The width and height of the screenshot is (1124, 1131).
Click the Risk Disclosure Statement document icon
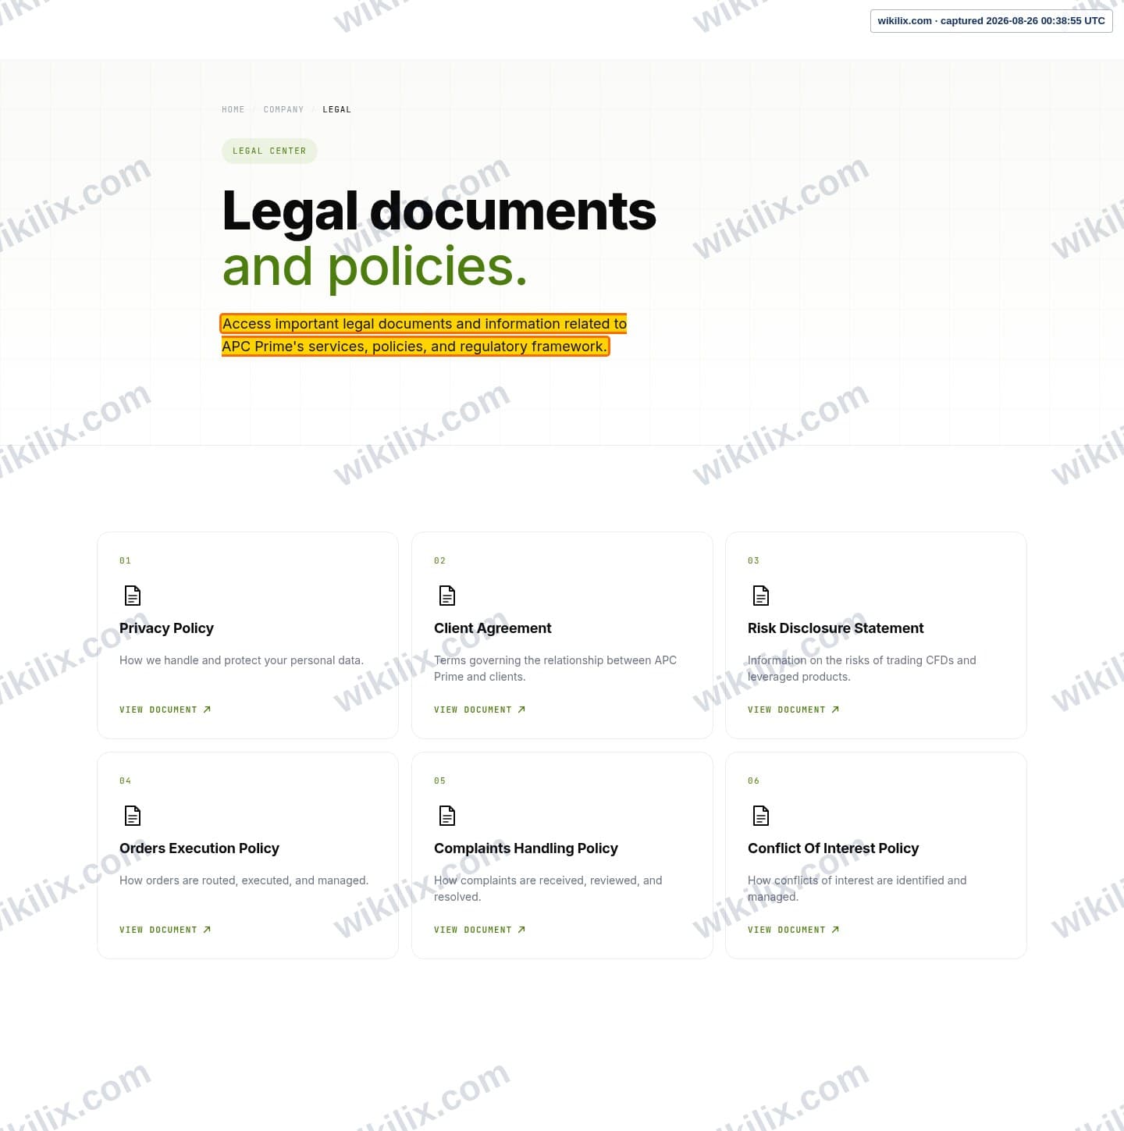click(x=761, y=596)
